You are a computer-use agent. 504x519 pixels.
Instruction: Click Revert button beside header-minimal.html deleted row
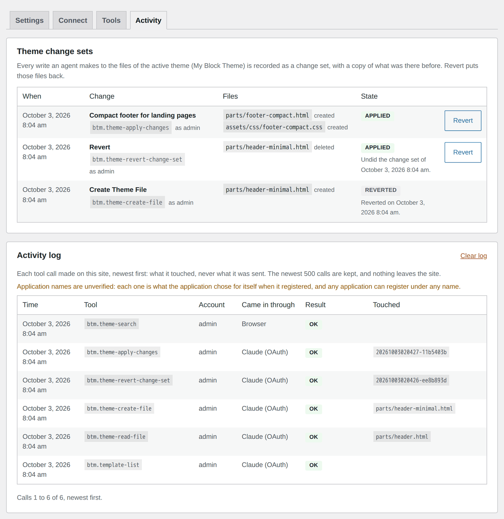pos(463,153)
